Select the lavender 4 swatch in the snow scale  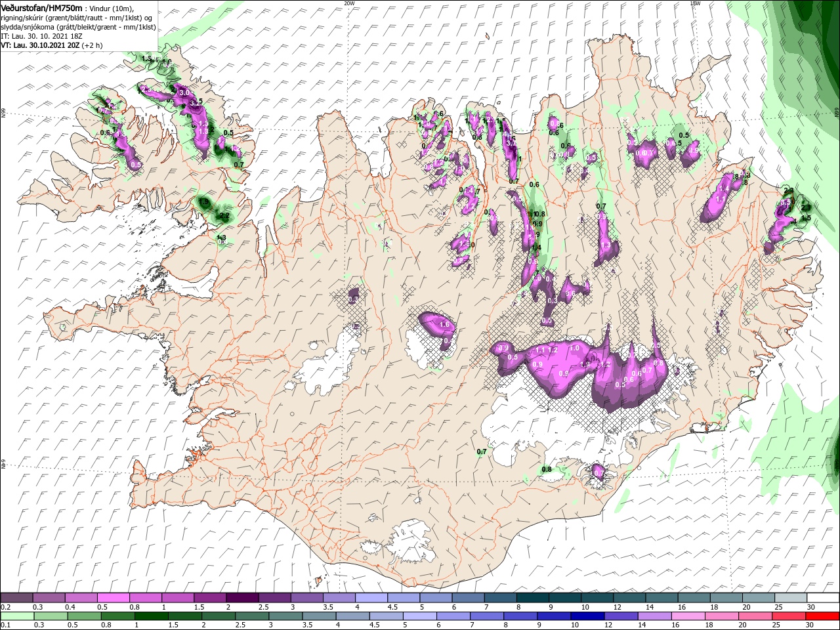[x=371, y=598]
